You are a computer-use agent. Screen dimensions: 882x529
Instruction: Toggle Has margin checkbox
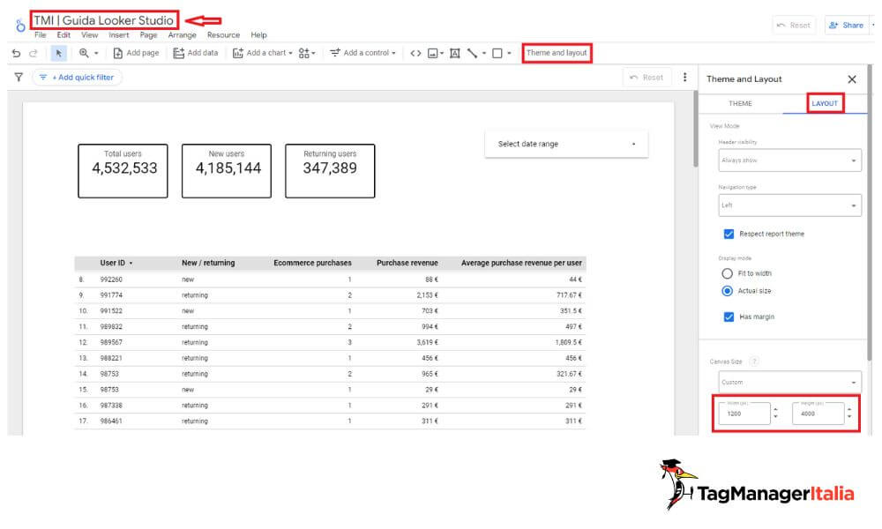(x=729, y=317)
